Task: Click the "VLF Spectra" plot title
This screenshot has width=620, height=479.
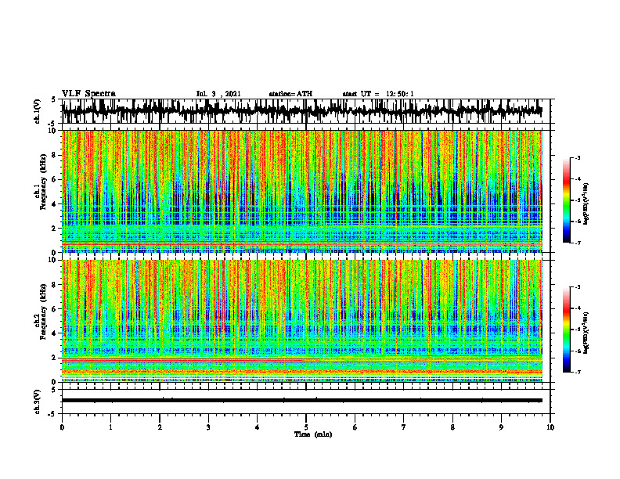Action: coord(88,94)
